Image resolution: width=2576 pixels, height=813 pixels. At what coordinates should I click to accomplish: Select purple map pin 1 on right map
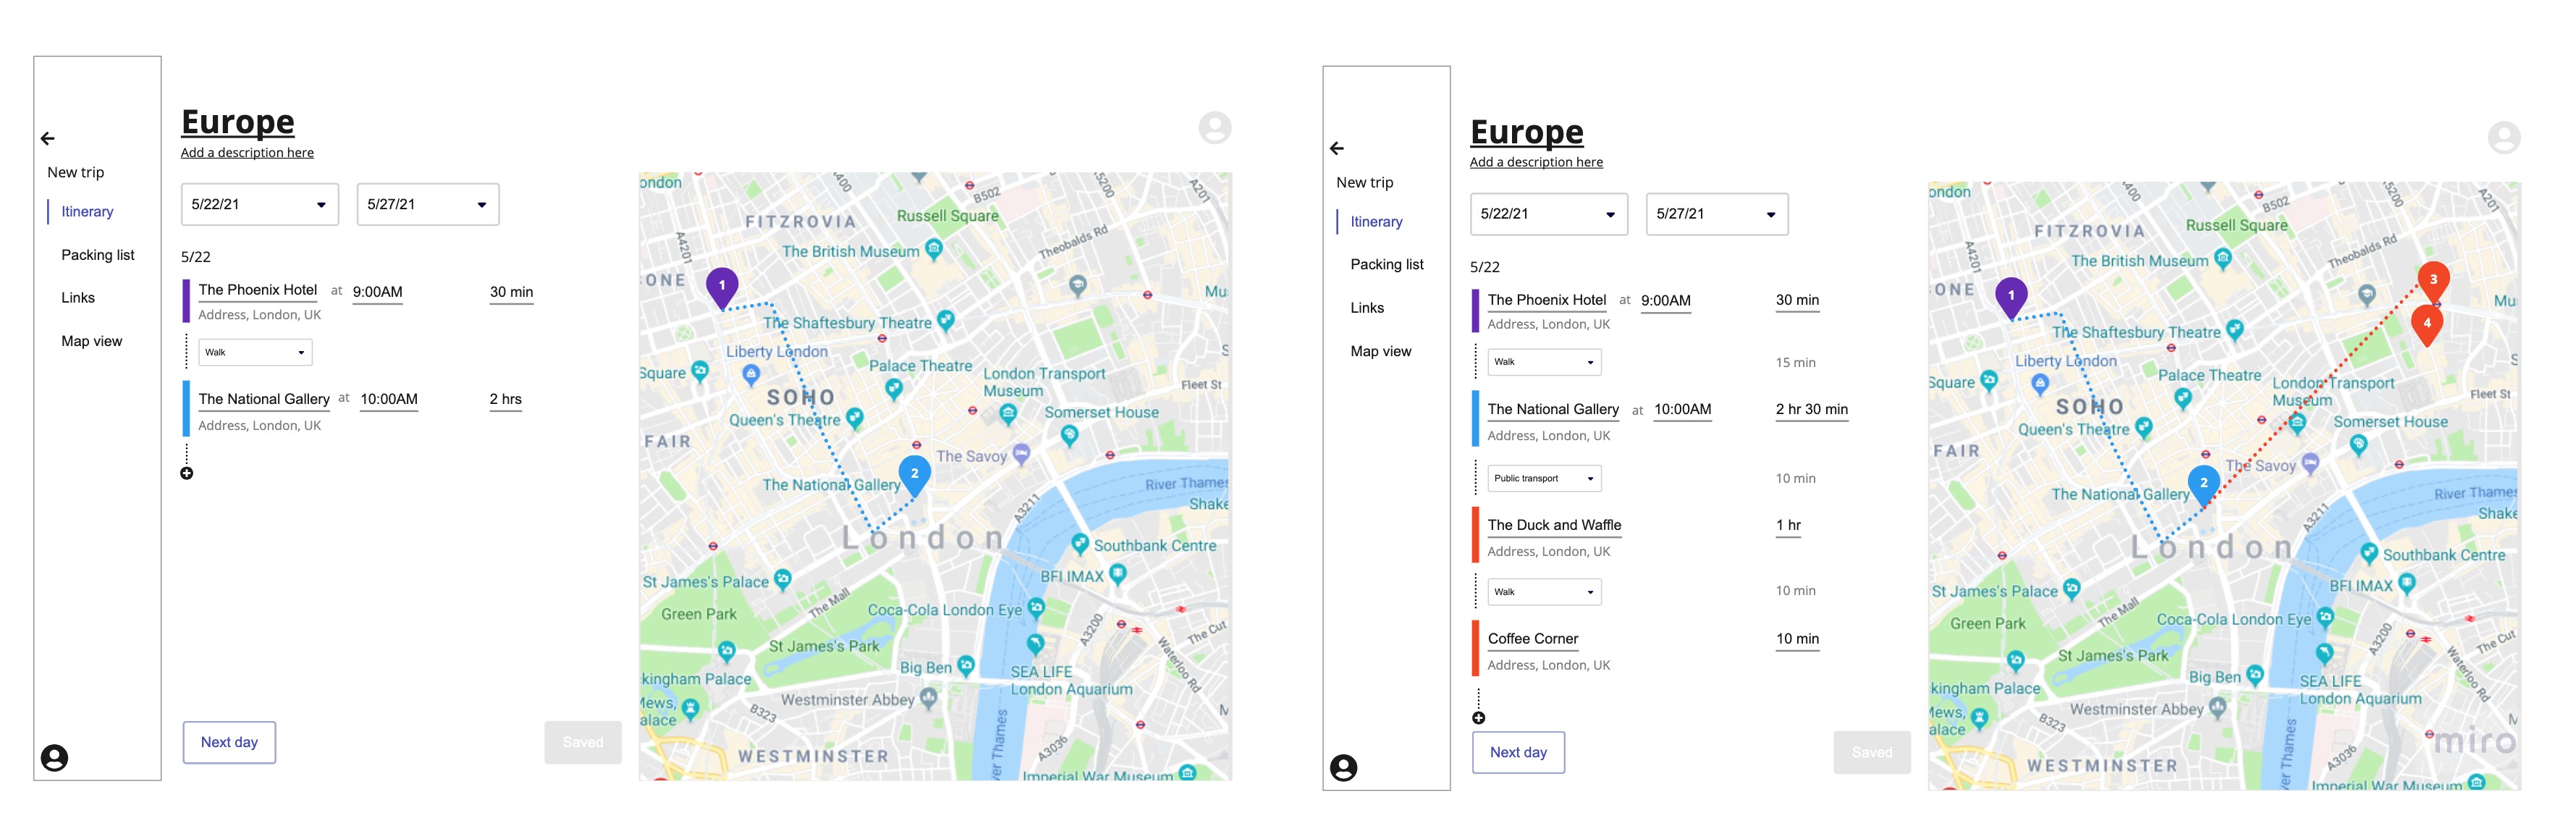pos(2011,298)
